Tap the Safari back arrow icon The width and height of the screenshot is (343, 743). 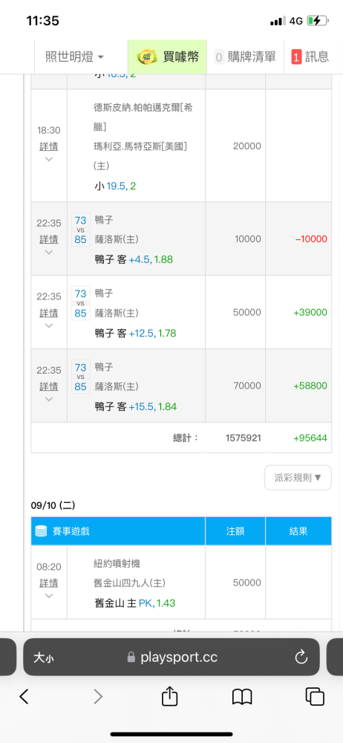[x=24, y=696]
